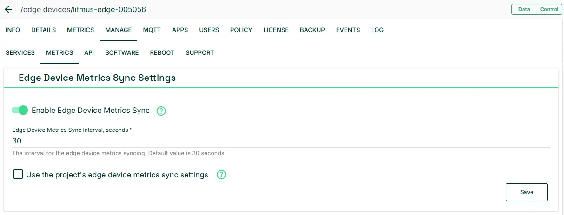Select the MANAGE tab
This screenshot has width=564, height=215.
pyautogui.click(x=119, y=30)
